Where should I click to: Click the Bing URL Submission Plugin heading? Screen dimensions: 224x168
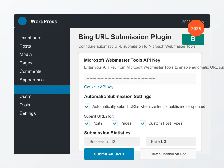click(125, 37)
